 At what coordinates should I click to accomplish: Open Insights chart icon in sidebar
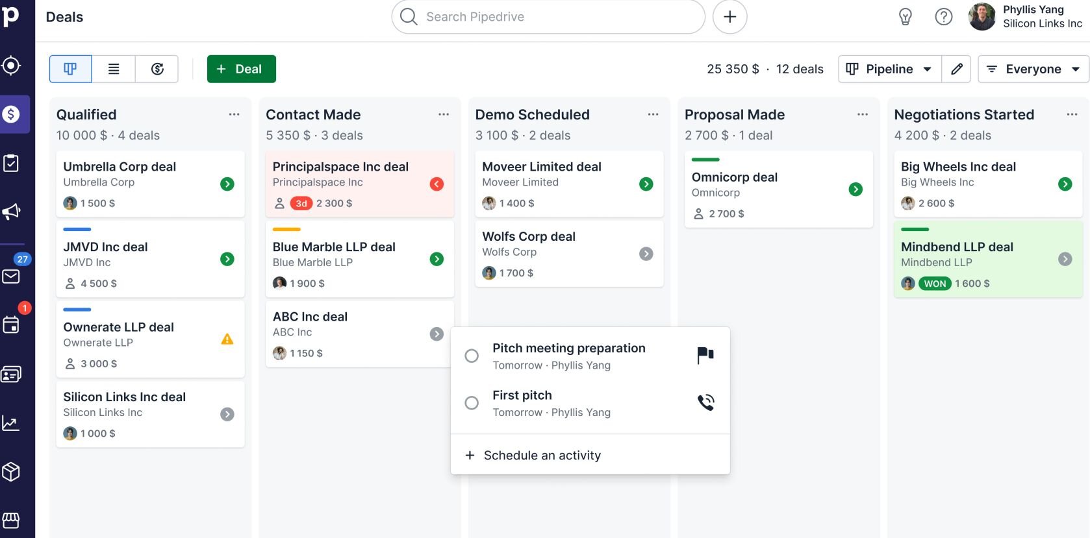(x=11, y=423)
